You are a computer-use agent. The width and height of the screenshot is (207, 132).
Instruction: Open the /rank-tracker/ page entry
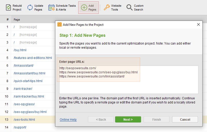click(x=23, y=89)
